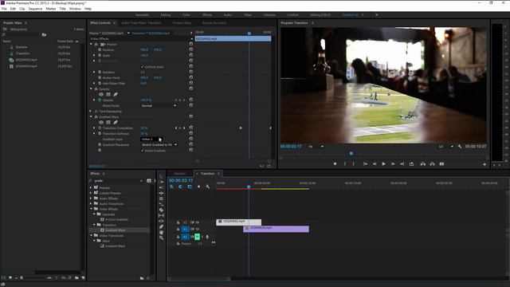Select pen mask tool under Opacity

pos(116,94)
